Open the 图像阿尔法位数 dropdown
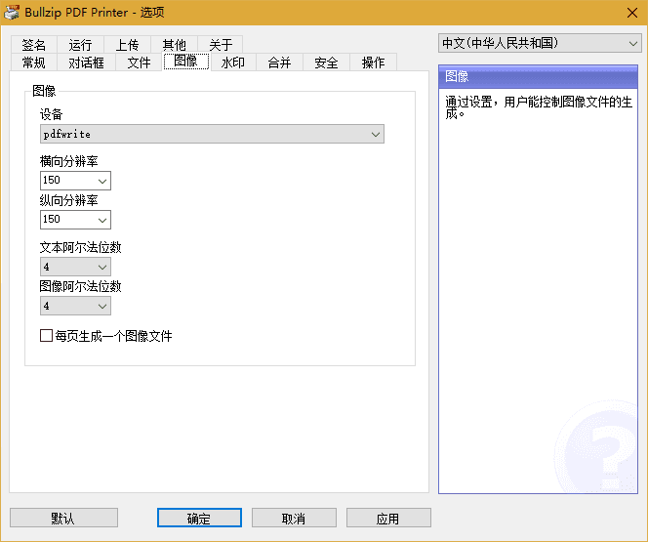This screenshot has width=648, height=542. point(75,306)
